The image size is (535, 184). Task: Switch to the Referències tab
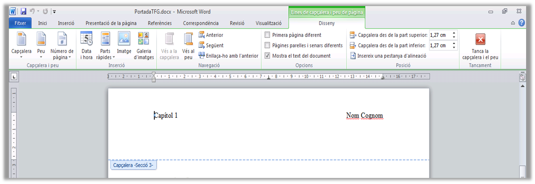click(160, 23)
